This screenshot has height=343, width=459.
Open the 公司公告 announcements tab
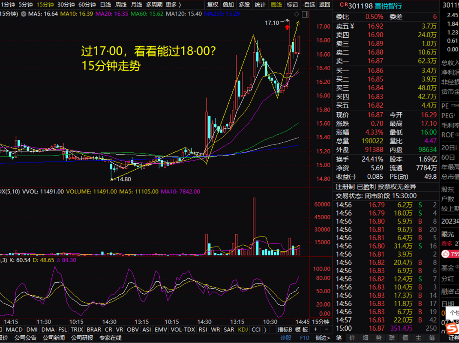25,338
